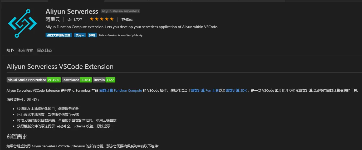Click the five-star rating
The width and height of the screenshot is (362, 150).
(102, 19)
